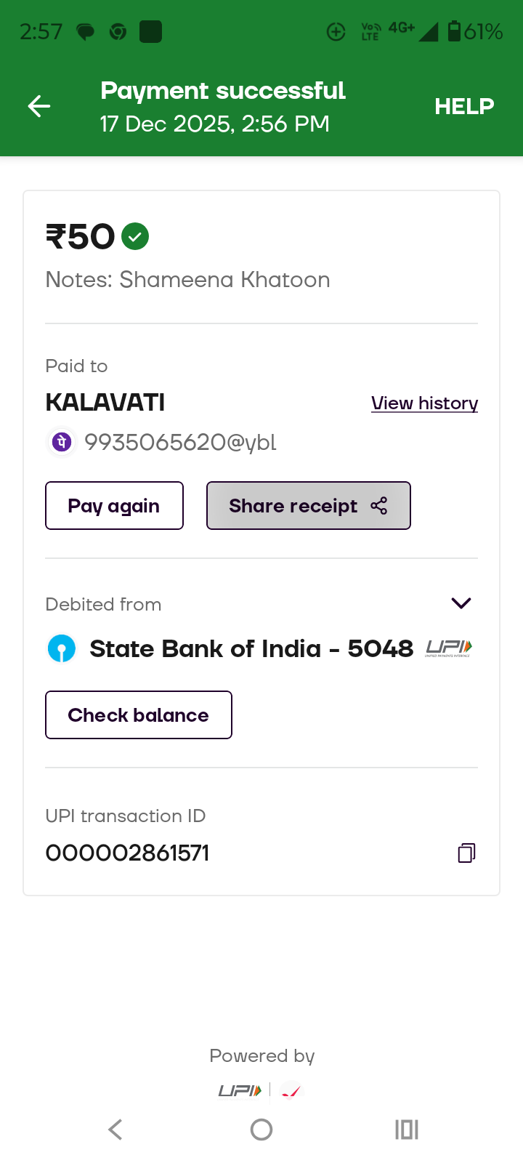Tap the UPI logo next to bank name
The width and height of the screenshot is (523, 1163).
[x=448, y=648]
